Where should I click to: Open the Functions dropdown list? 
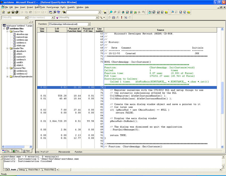(89, 24)
